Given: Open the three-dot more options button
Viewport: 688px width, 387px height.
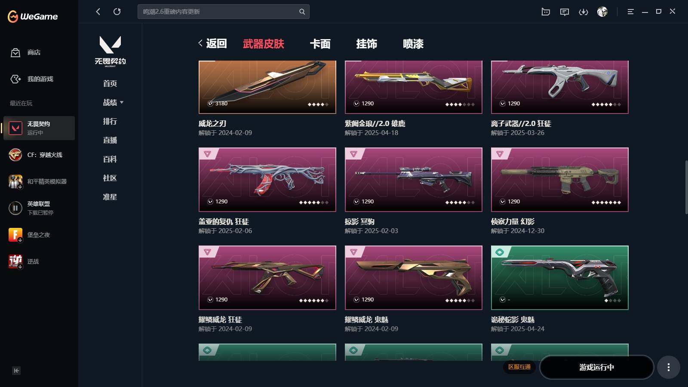Looking at the screenshot, I should [x=668, y=367].
